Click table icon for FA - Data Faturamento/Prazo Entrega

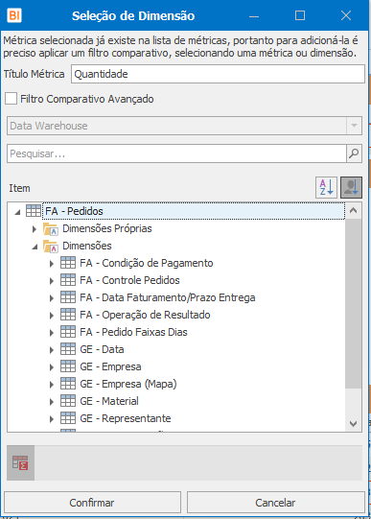[x=68, y=297]
